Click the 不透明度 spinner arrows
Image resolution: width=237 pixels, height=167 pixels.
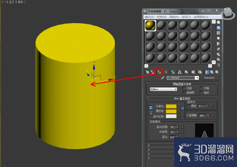tap(208, 116)
